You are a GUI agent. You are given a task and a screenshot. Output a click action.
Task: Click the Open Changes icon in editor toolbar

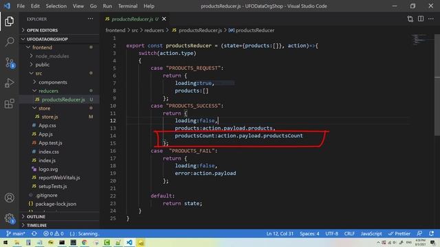pos(410,19)
